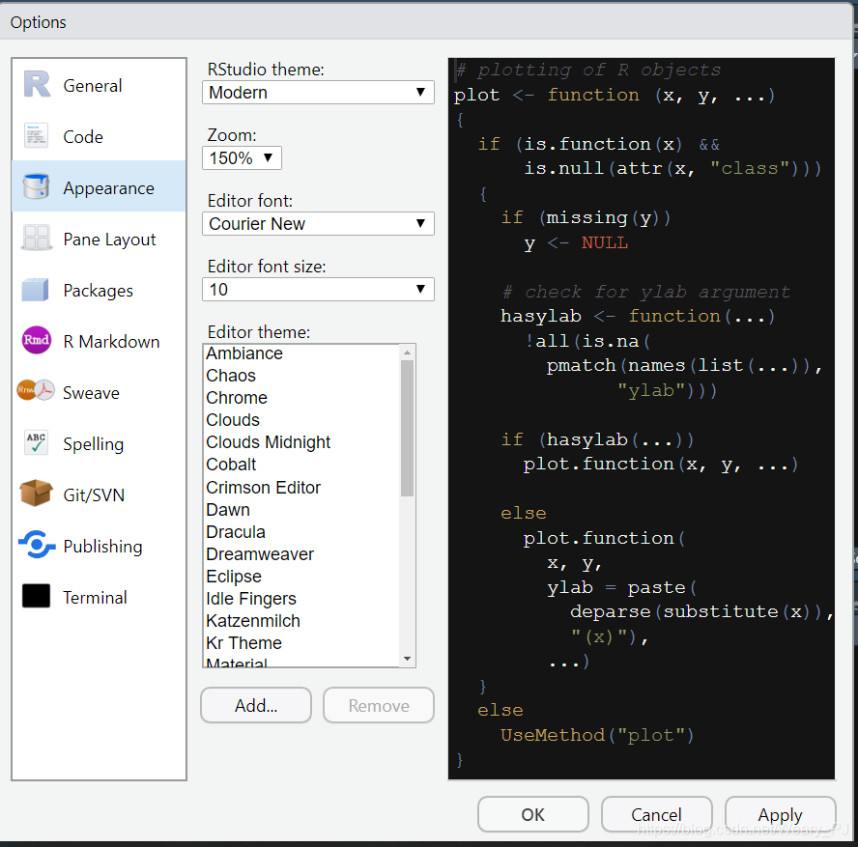Viewport: 858px width, 847px height.
Task: Choose the Dreamweaver editor theme
Action: [301, 554]
